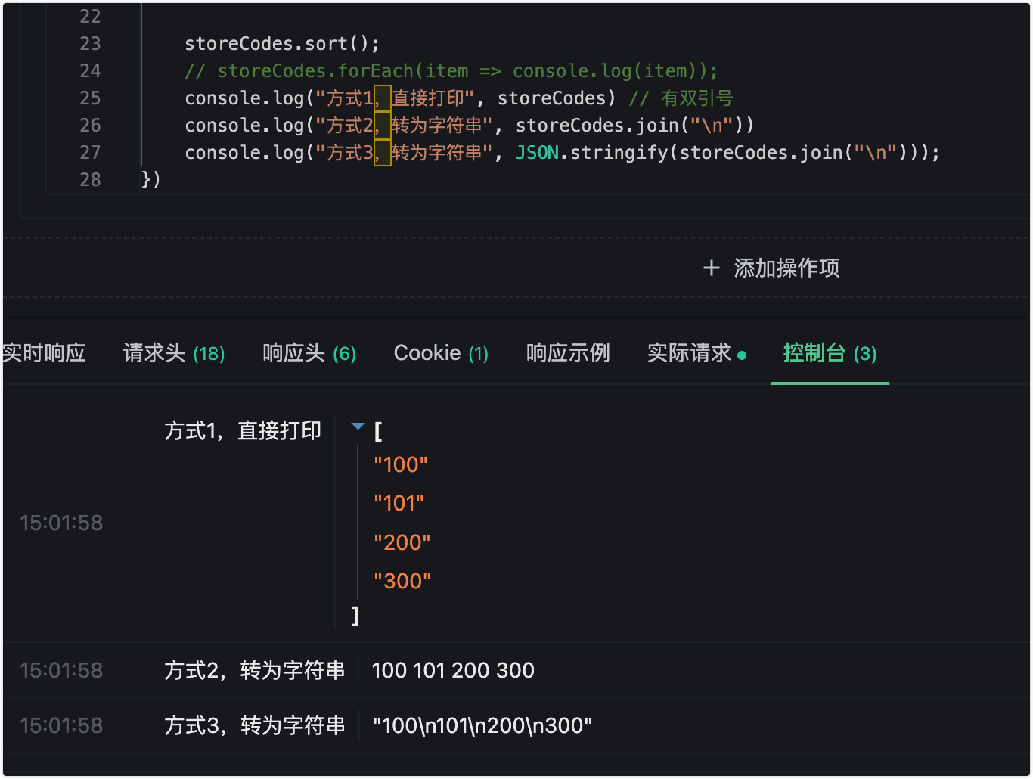Select the 控制台 (3) console tab
This screenshot has width=1033, height=779.
pos(830,353)
